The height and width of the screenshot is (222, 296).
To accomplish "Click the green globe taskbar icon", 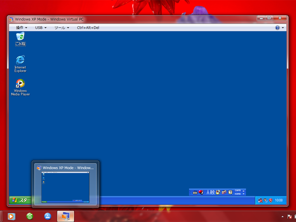I will point(30,216).
